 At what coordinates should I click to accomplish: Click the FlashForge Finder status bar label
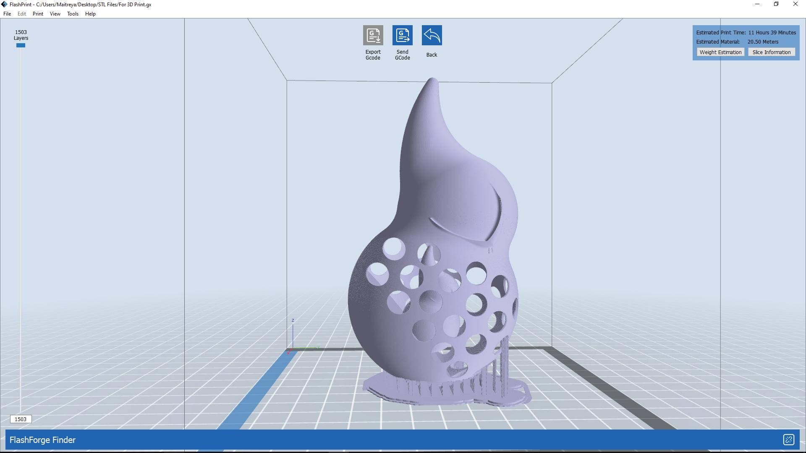[42, 440]
